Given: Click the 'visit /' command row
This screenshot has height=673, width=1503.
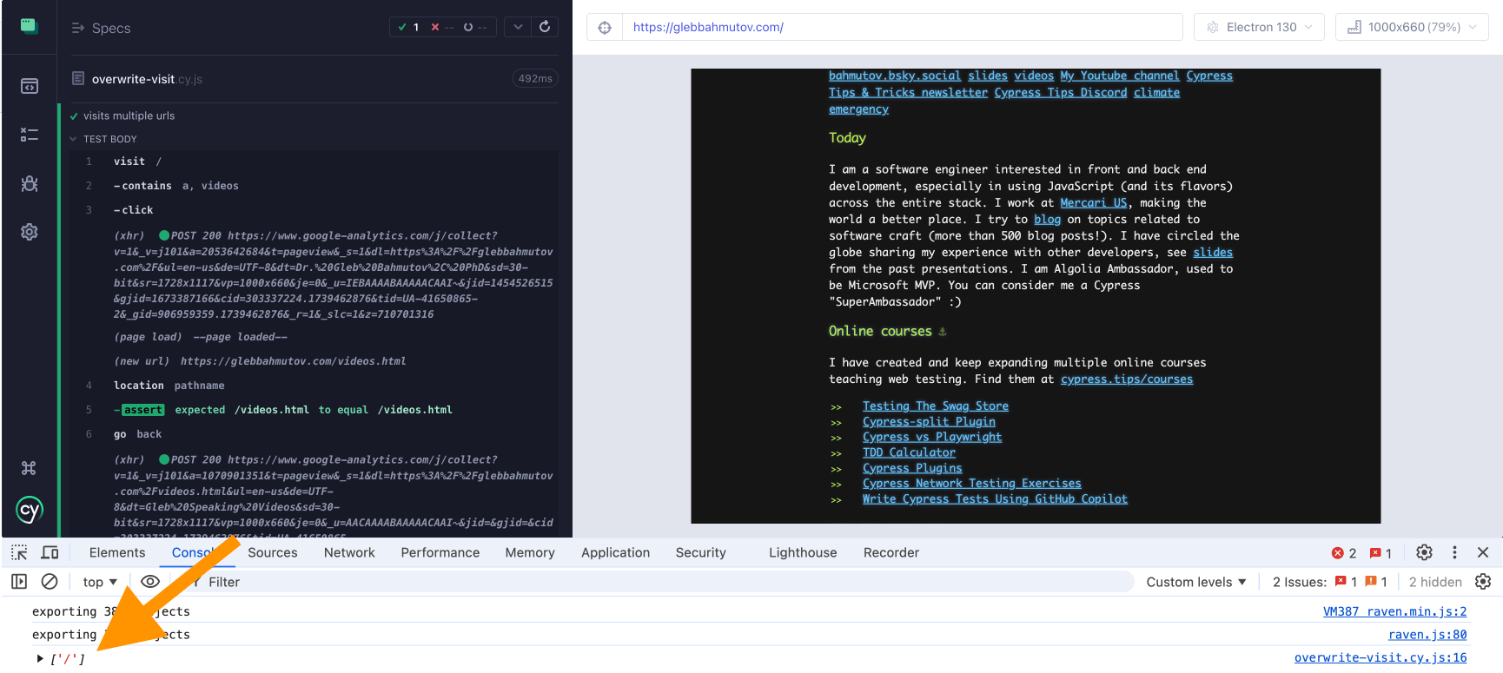Looking at the screenshot, I should tap(313, 162).
